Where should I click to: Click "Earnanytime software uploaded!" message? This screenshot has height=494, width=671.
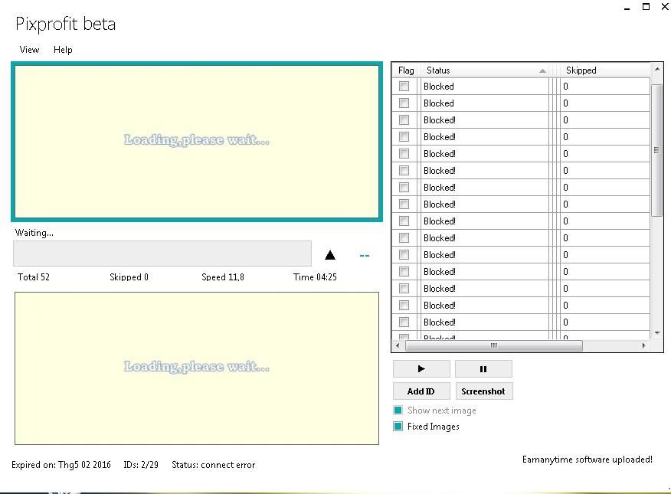pyautogui.click(x=587, y=460)
